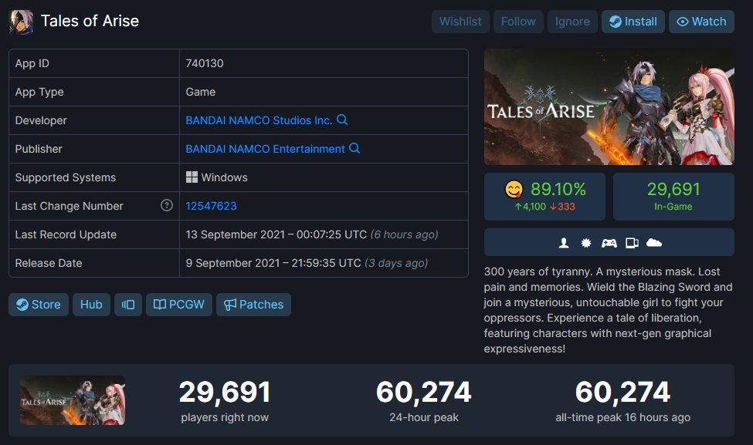
Task: Click the Follow button
Action: point(518,22)
